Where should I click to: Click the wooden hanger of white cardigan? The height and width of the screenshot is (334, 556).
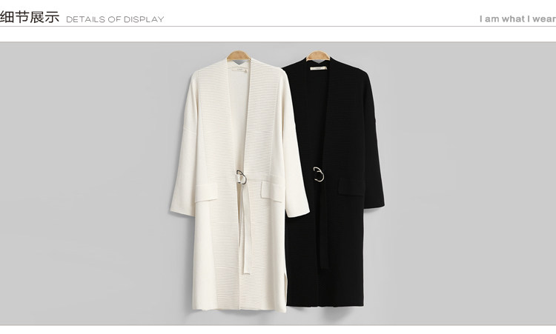click(239, 56)
